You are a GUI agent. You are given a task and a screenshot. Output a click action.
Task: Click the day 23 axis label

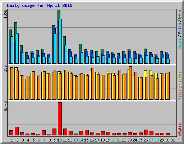[x=129, y=140]
